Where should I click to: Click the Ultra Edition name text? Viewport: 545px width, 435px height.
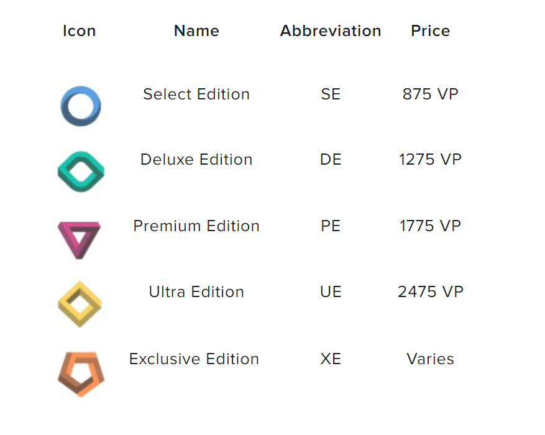(196, 292)
